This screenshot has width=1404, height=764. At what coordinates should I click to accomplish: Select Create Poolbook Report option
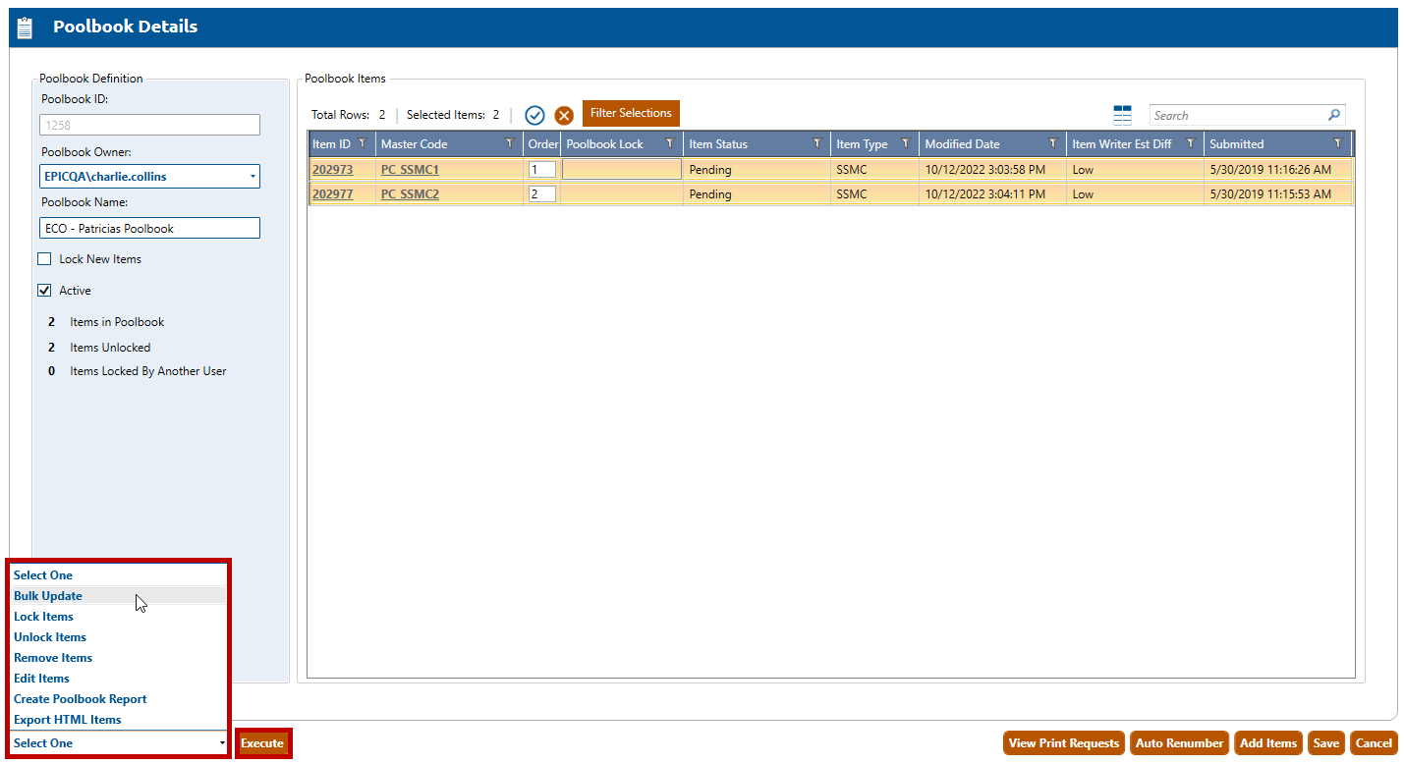point(81,699)
